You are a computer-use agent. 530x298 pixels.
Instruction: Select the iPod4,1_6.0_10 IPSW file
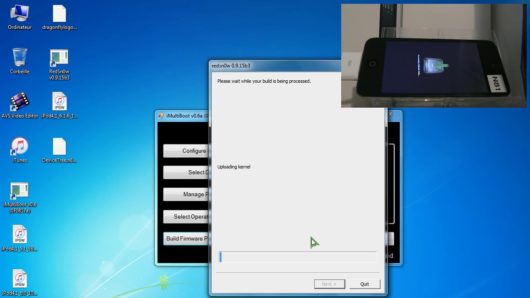click(x=19, y=283)
